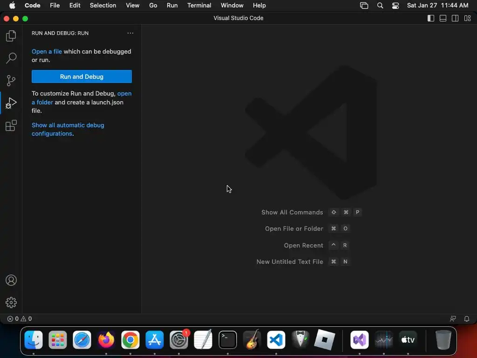
Task: Open GarageBand from the Dock
Action: tap(252, 339)
